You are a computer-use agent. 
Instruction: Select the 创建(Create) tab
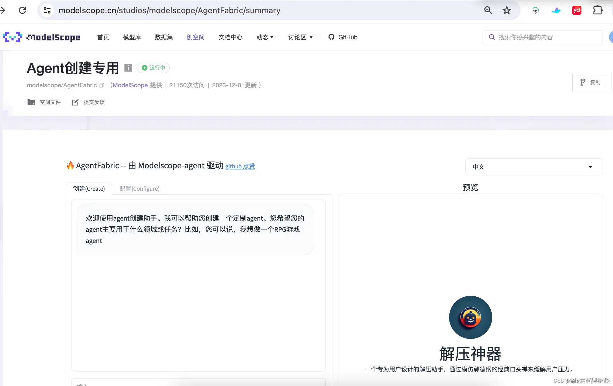89,189
